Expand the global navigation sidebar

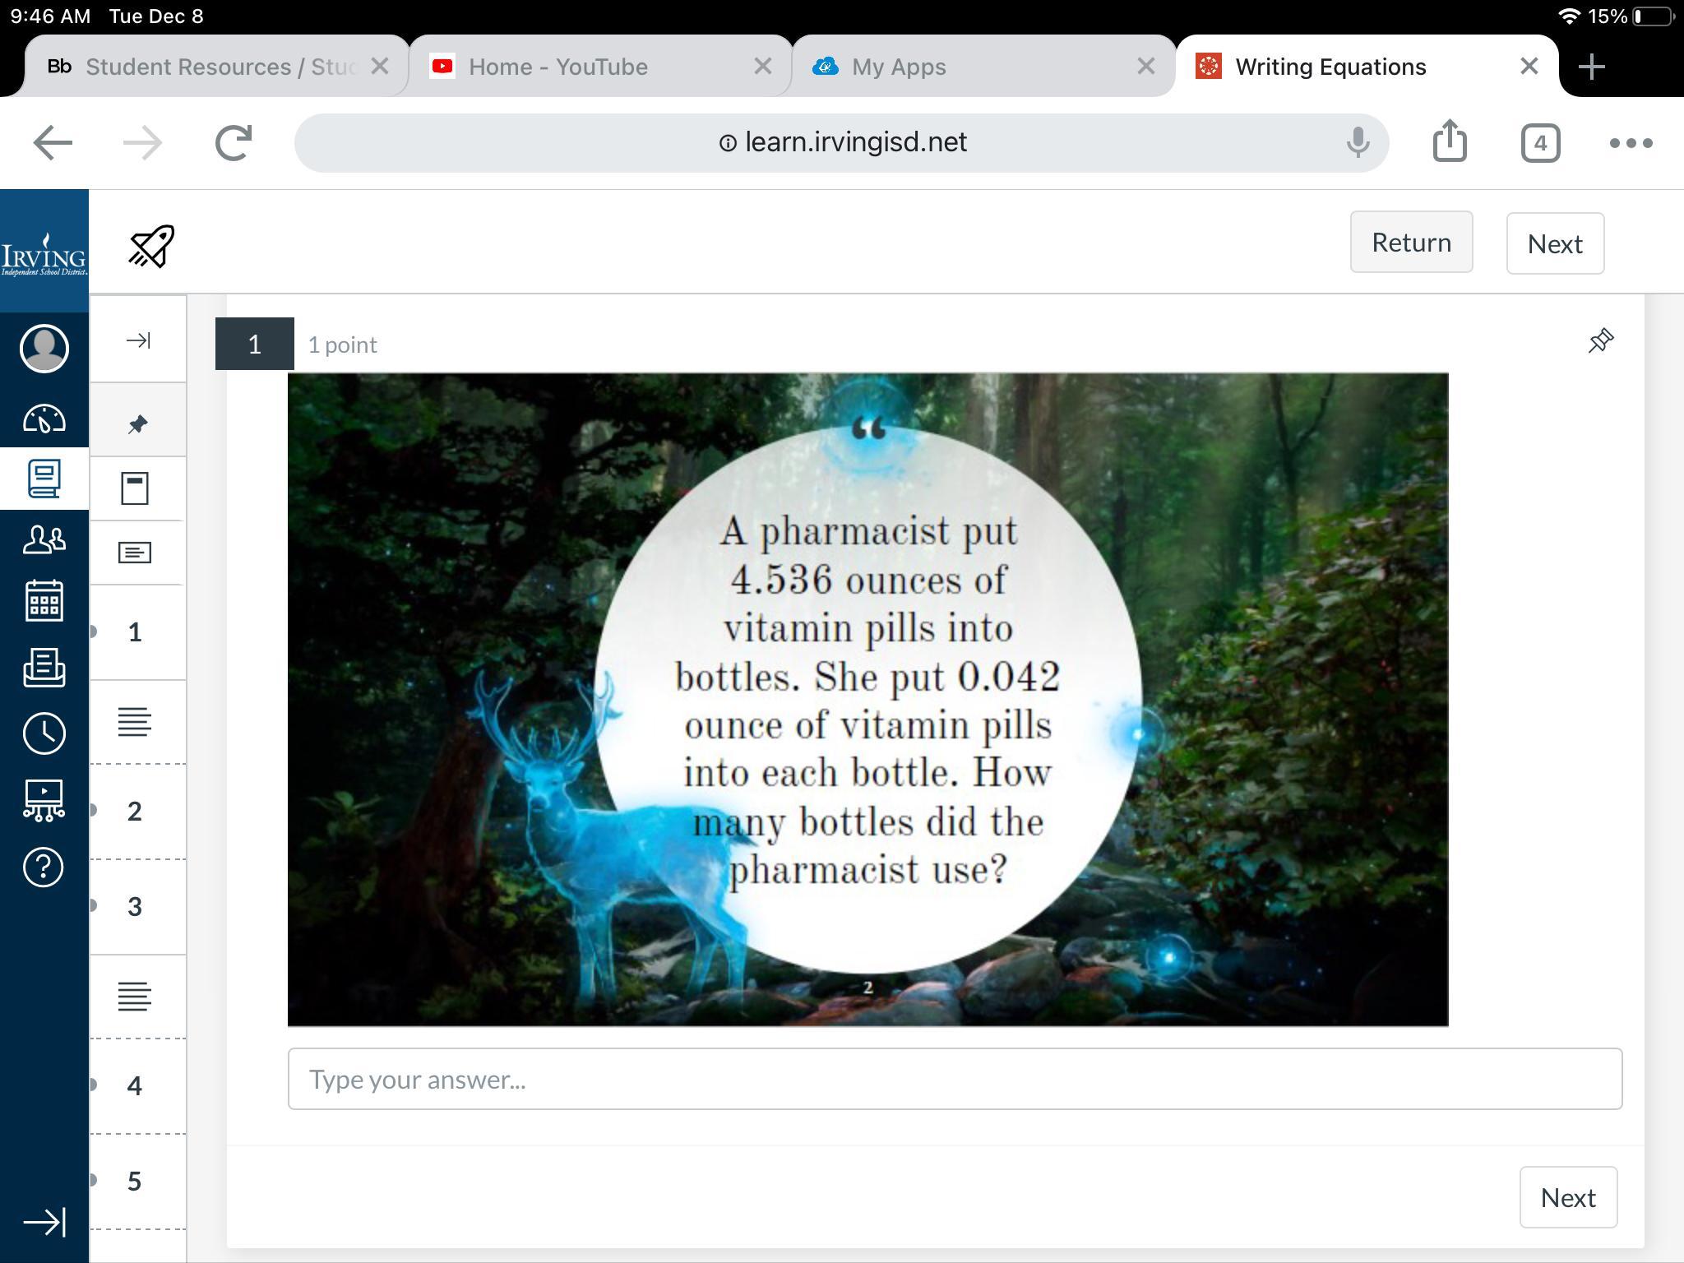point(44,1222)
